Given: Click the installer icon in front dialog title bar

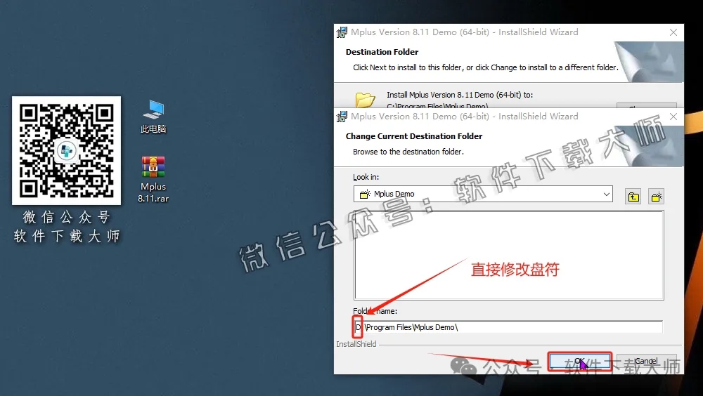Looking at the screenshot, I should (342, 117).
